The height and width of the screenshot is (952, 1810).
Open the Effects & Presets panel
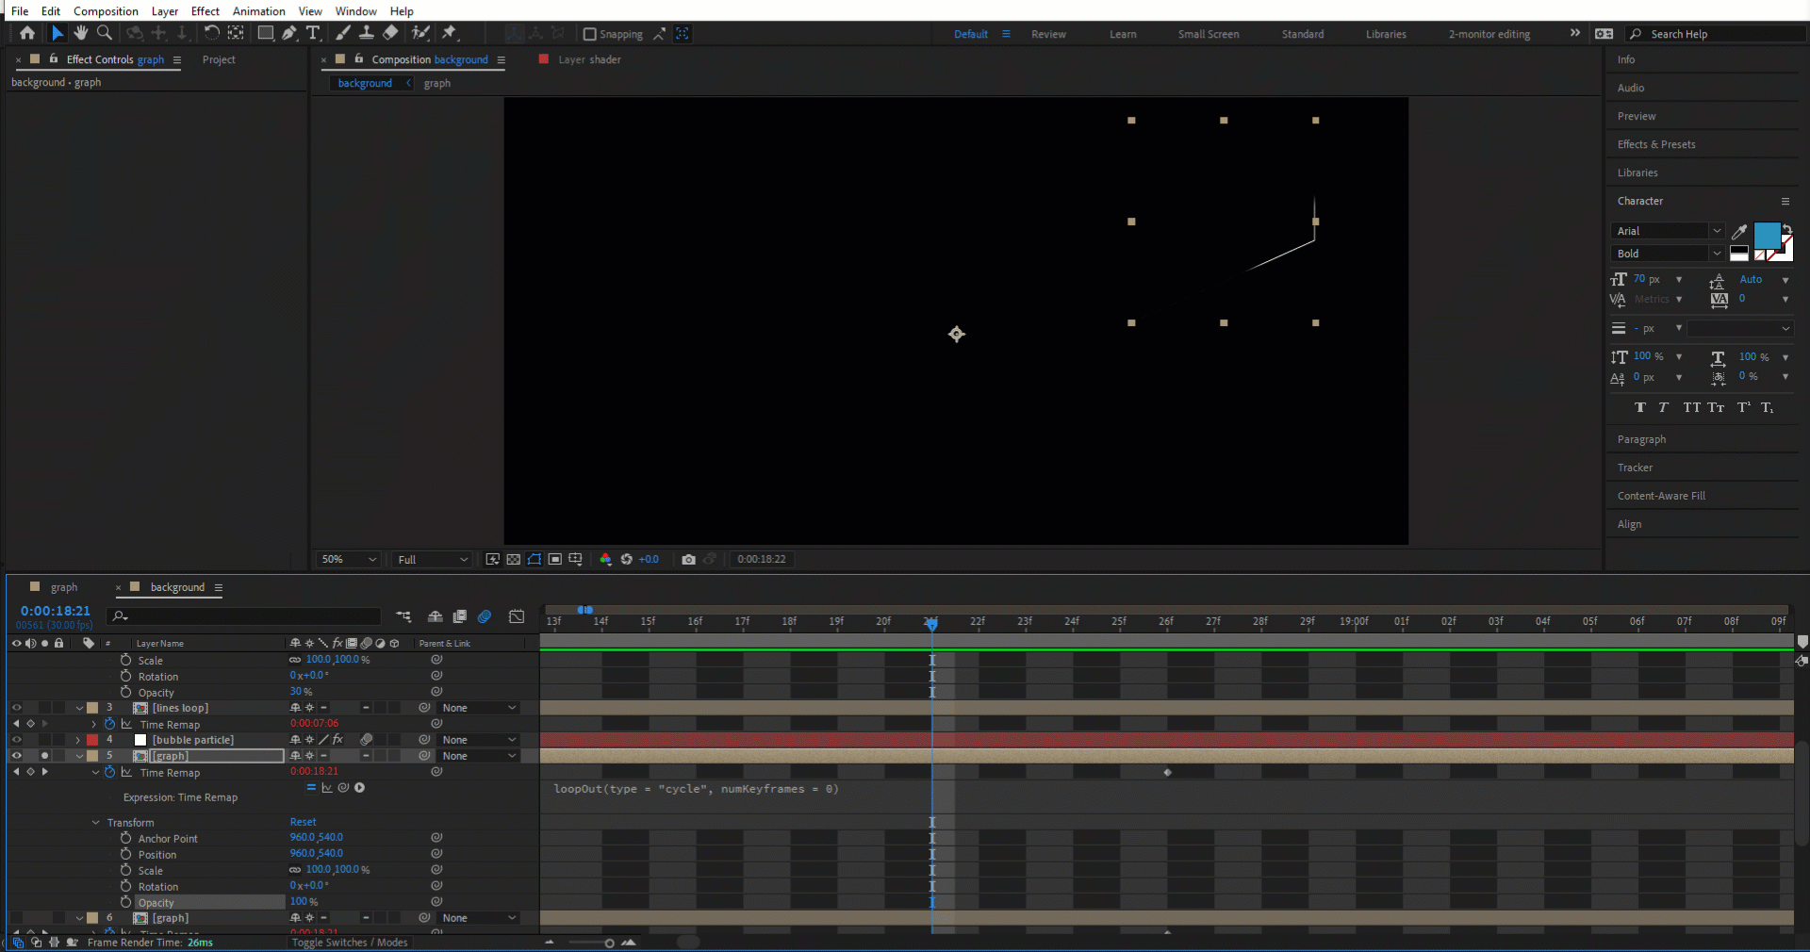coord(1656,144)
